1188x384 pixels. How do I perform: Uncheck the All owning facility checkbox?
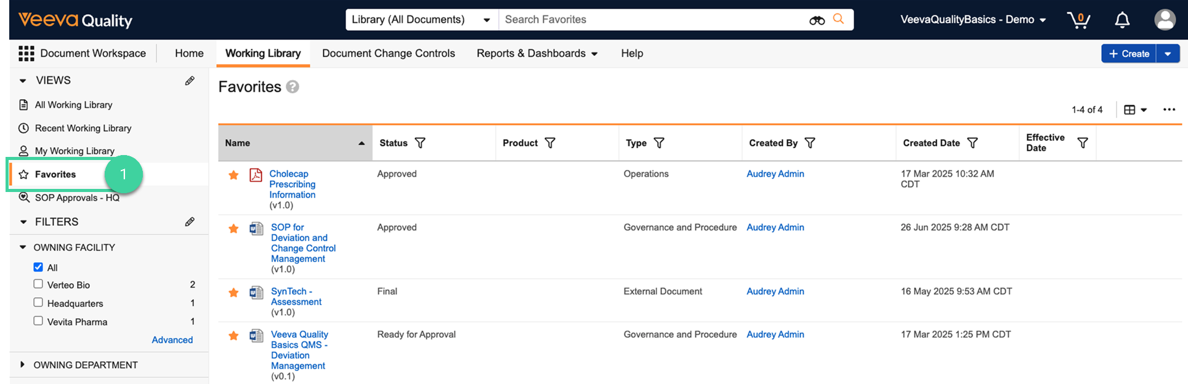(x=38, y=267)
